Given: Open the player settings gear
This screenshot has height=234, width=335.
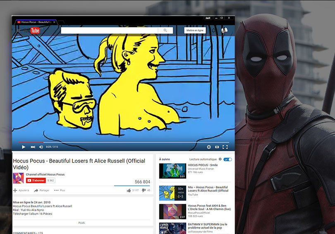Looking at the screenshot, I should 209,147.
